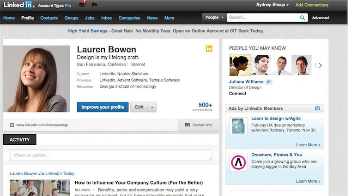Connect with Juliana Williams
The image size is (351, 196).
coord(237,94)
